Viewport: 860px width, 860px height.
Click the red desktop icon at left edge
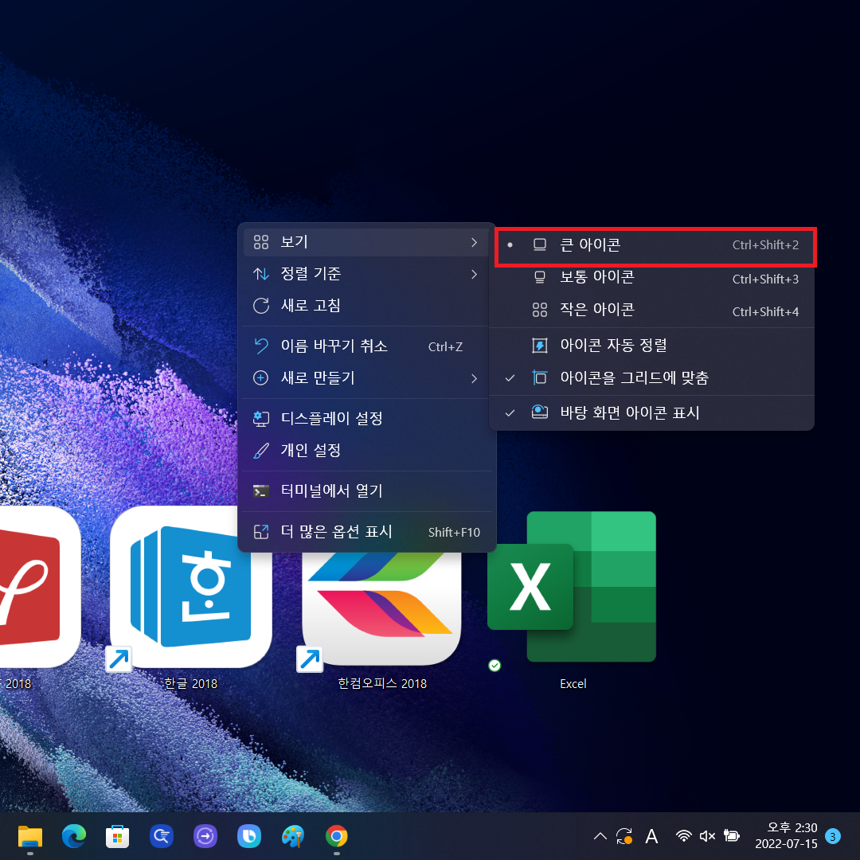[x=38, y=587]
